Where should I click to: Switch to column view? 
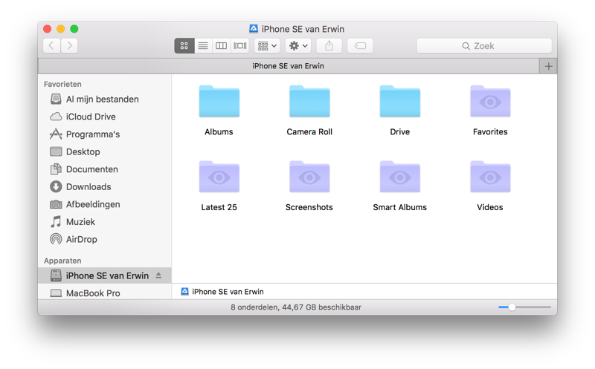[x=221, y=46]
